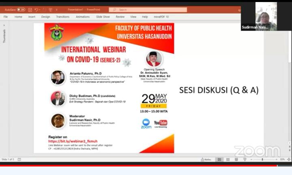Switch to Slide Sorter view icon
292x175 pixels.
[227, 160]
